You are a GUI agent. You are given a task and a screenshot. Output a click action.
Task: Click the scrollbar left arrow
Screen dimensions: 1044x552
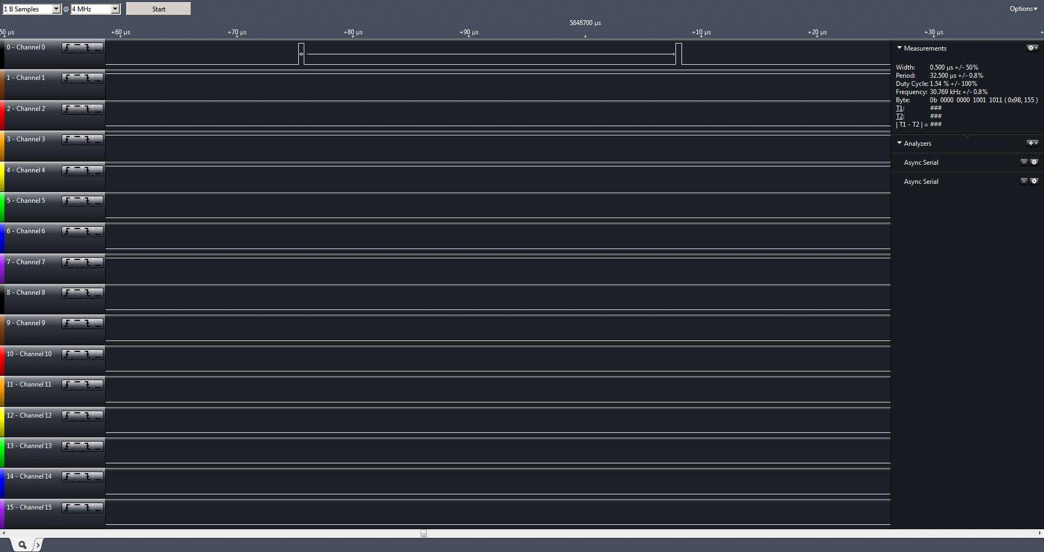pos(3,534)
